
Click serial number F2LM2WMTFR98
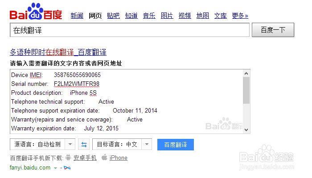(x=77, y=84)
